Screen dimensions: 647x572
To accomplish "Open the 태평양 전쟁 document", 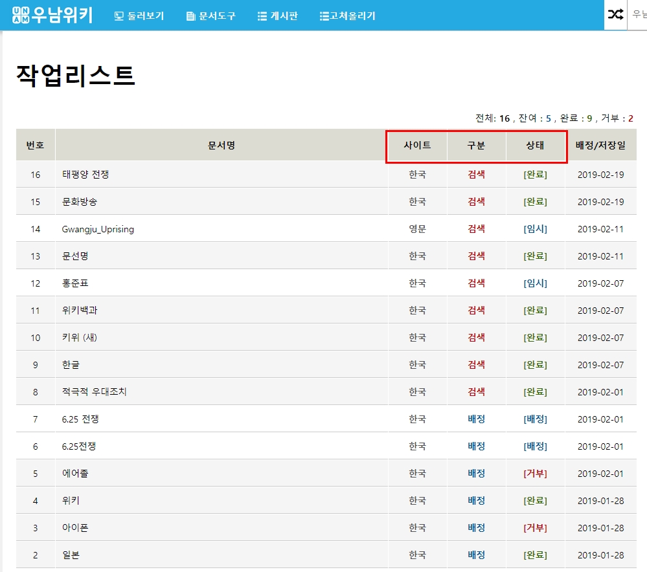I will tap(85, 175).
